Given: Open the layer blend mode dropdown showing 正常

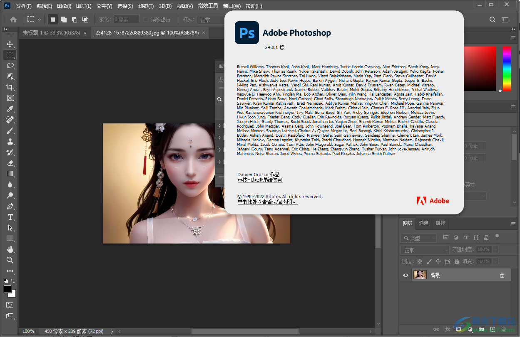Looking at the screenshot, I should pyautogui.click(x=425, y=249).
